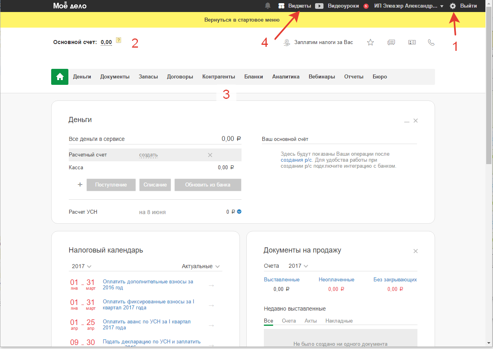Open the Контрагенты menu
Image resolution: width=493 pixels, height=349 pixels.
click(218, 77)
